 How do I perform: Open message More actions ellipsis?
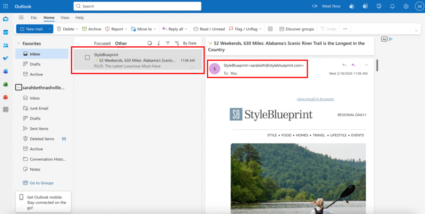point(366,65)
